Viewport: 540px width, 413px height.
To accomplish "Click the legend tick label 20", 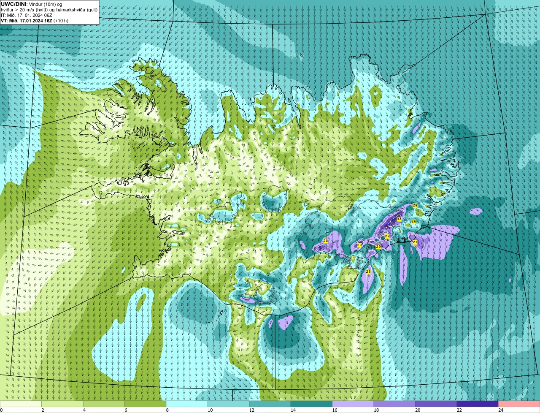I will click(x=418, y=410).
